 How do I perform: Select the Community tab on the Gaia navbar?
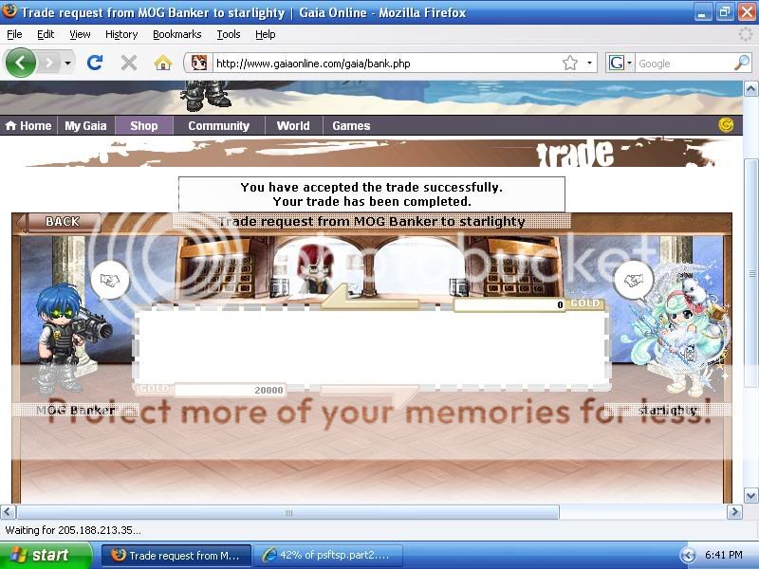coord(218,124)
